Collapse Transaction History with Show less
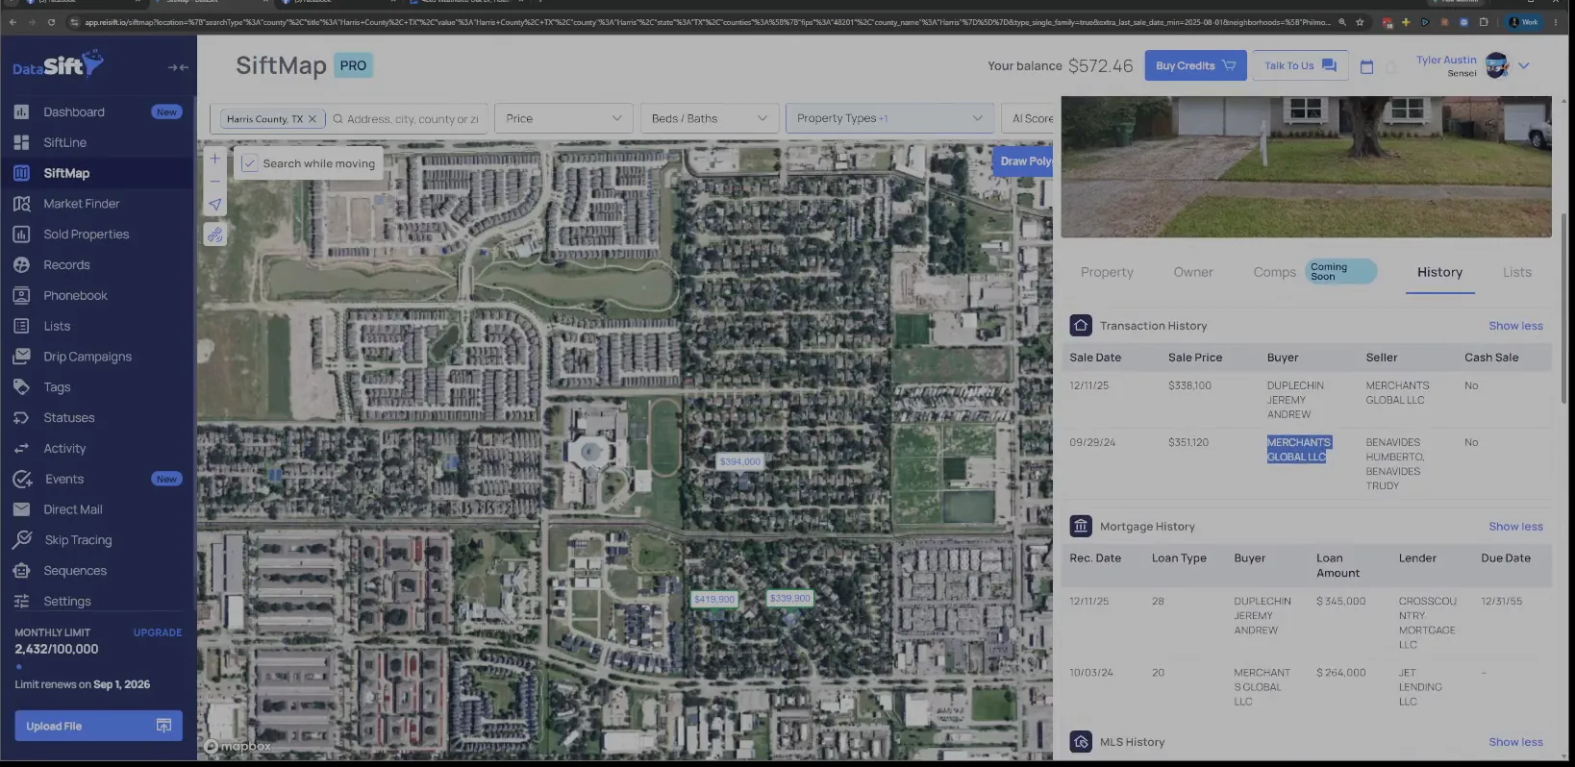This screenshot has width=1575, height=767. click(x=1515, y=326)
